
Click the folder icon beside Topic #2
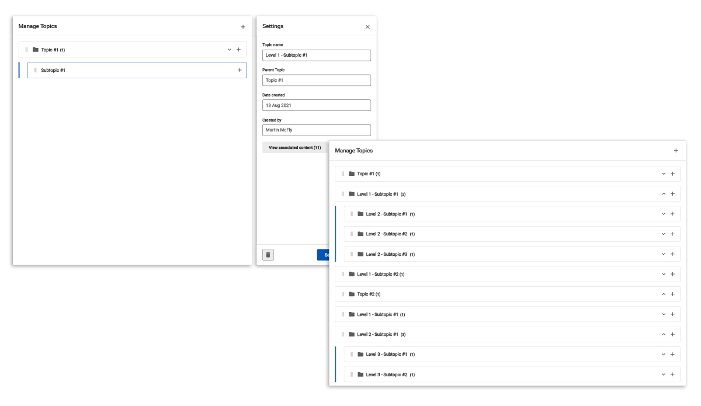click(352, 294)
